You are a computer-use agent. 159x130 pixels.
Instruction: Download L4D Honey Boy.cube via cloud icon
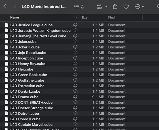pyautogui.click(x=75, y=64)
